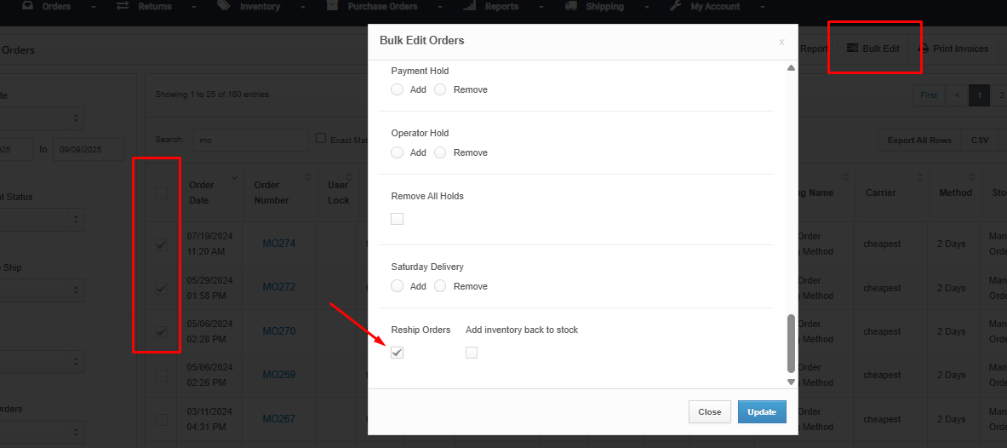Click the CSV export button
This screenshot has height=448, width=1007.
[980, 141]
